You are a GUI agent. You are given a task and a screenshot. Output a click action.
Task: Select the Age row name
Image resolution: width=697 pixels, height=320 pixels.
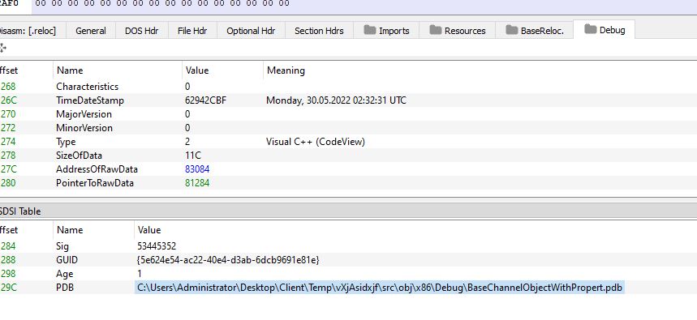coord(64,274)
